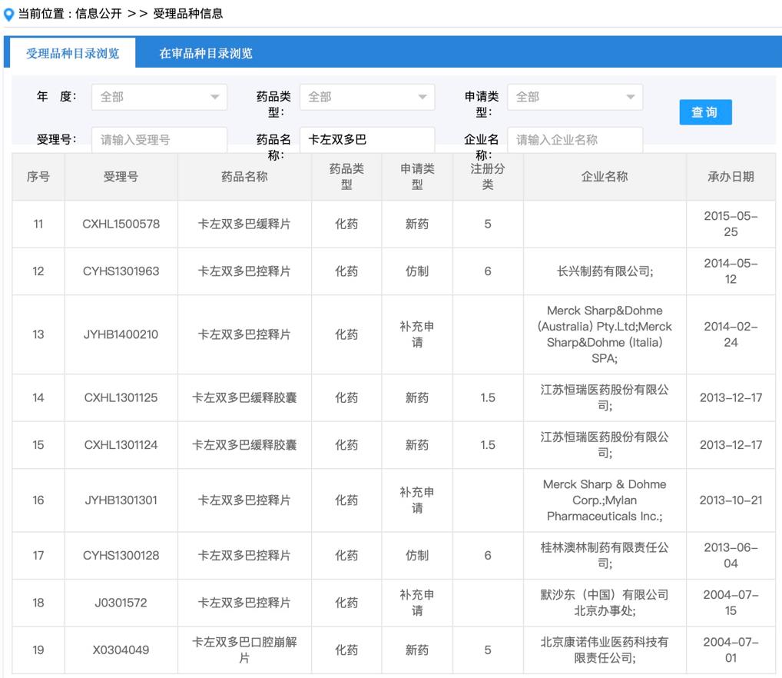Click 卡左双多巴控释片 in row 12
782x678 pixels.
pos(244,271)
